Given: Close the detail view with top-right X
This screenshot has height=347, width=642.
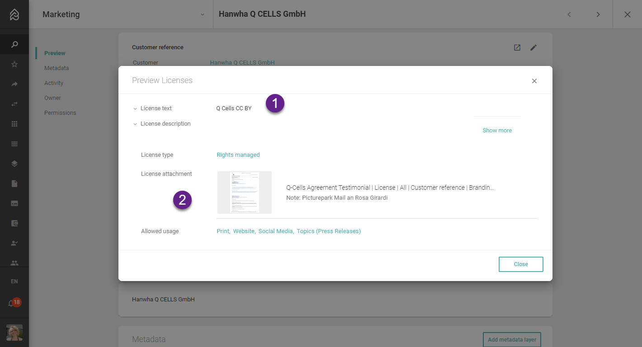Looking at the screenshot, I should point(628,14).
